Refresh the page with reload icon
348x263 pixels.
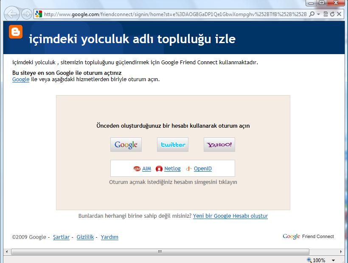[x=332, y=14]
